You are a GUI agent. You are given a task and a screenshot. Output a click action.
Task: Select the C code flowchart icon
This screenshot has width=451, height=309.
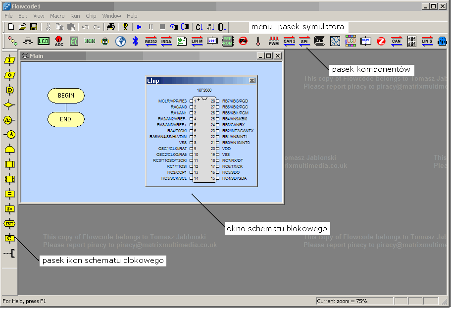[x=9, y=239]
